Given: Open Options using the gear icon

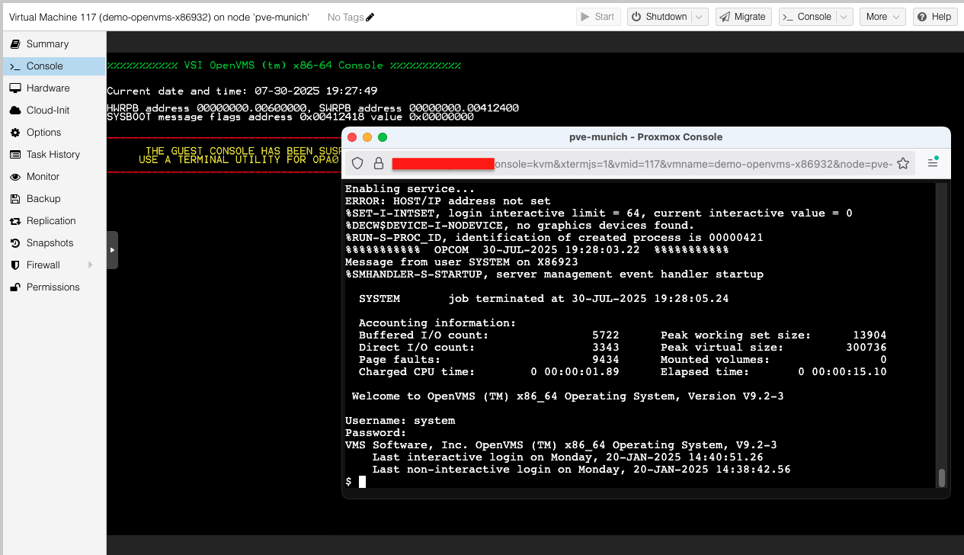Looking at the screenshot, I should [17, 132].
